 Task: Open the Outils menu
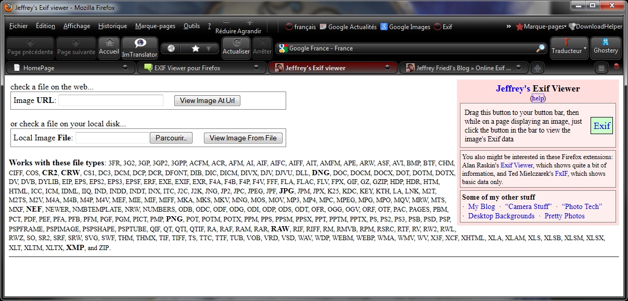tap(191, 26)
